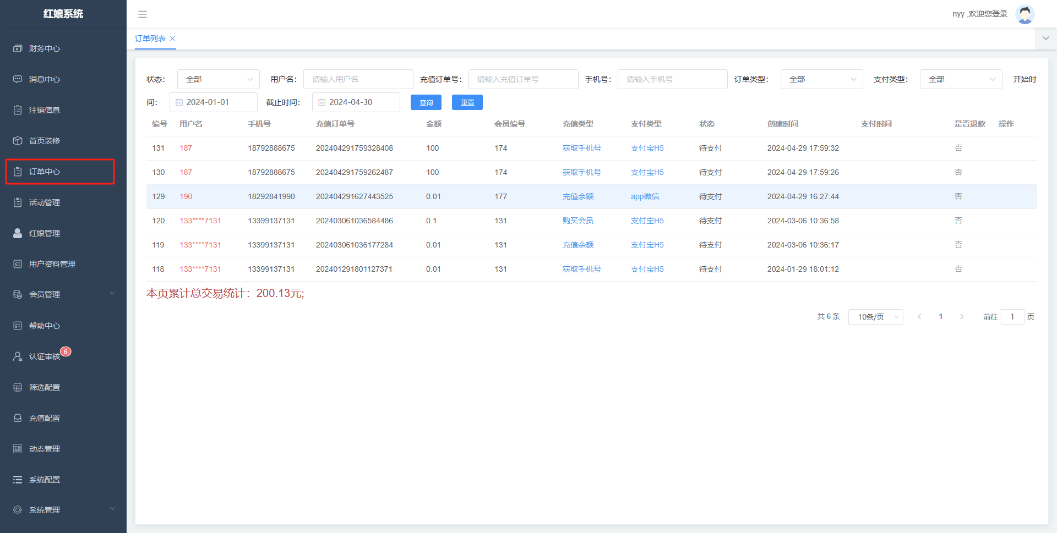This screenshot has width=1057, height=533.
Task: Open 财务中心 in the sidebar
Action: pos(45,48)
